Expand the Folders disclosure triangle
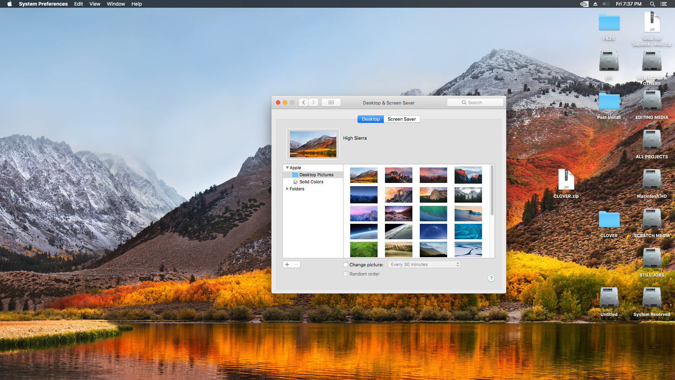Image resolution: width=675 pixels, height=380 pixels. (x=287, y=189)
